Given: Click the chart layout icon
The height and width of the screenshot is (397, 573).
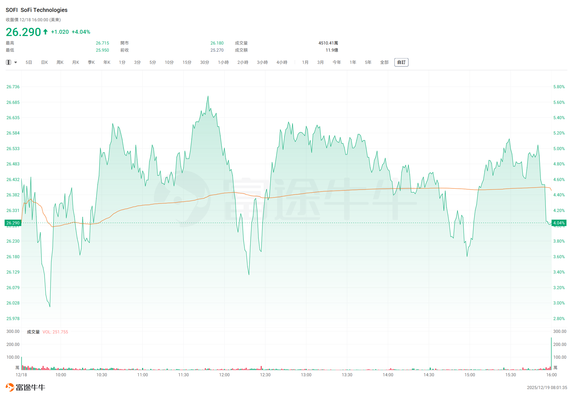Looking at the screenshot, I should [x=9, y=62].
